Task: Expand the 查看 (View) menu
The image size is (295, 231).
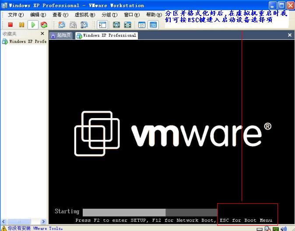Action: pyautogui.click(x=60, y=15)
